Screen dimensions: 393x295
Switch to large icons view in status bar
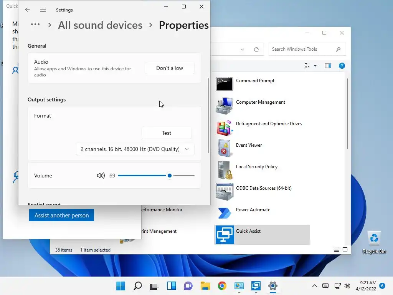click(345, 250)
